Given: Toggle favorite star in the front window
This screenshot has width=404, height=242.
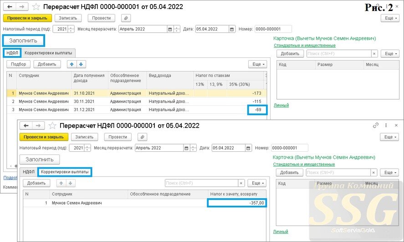Looking at the screenshot, I should click(52, 125).
